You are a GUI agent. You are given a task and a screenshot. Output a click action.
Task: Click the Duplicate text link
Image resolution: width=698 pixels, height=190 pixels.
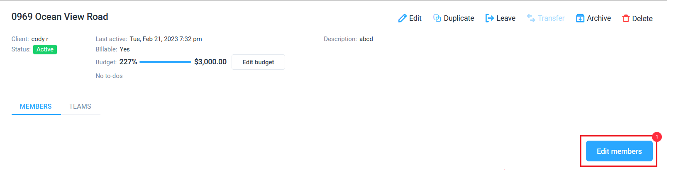pos(459,18)
